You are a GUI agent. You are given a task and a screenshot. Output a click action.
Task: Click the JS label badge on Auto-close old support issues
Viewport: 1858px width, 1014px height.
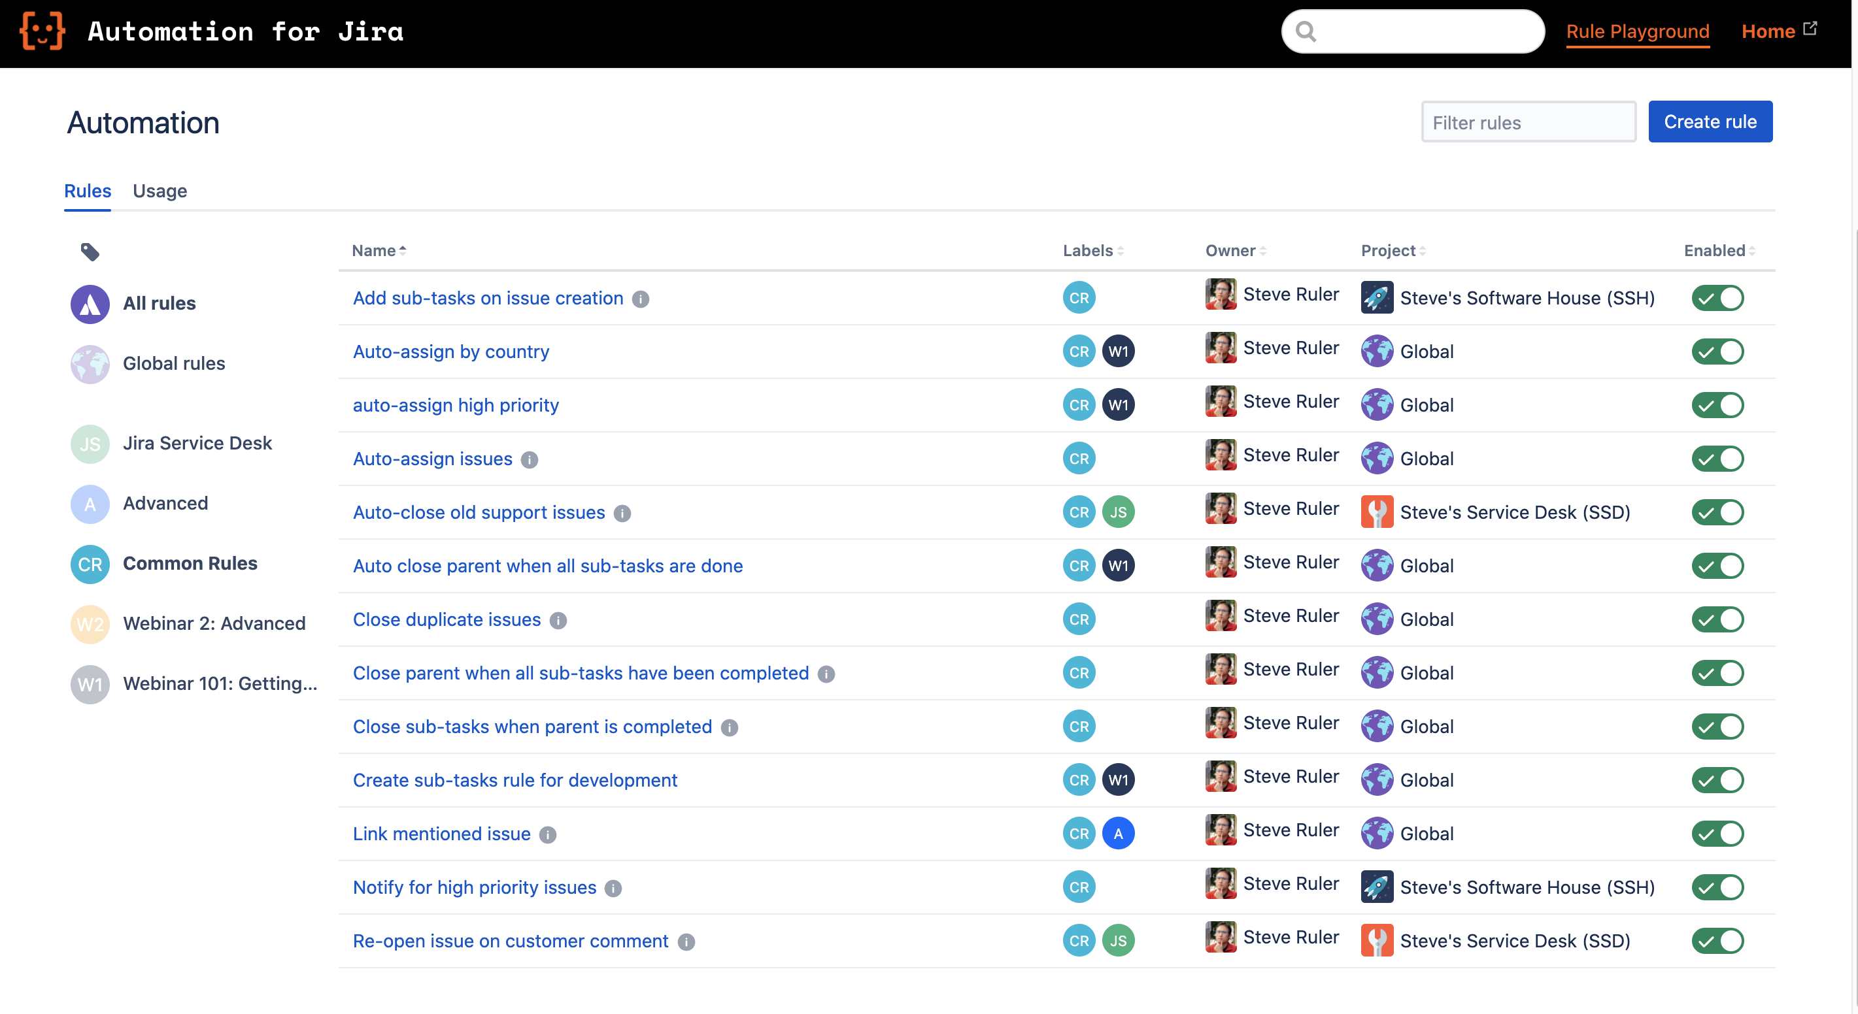[1118, 512]
